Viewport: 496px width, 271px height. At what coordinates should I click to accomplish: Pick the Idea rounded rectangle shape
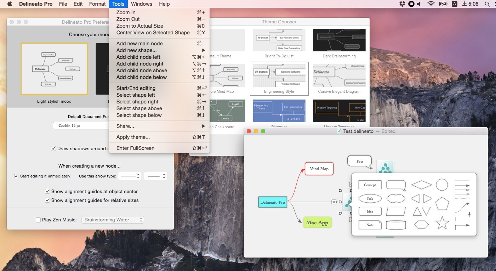click(x=370, y=211)
